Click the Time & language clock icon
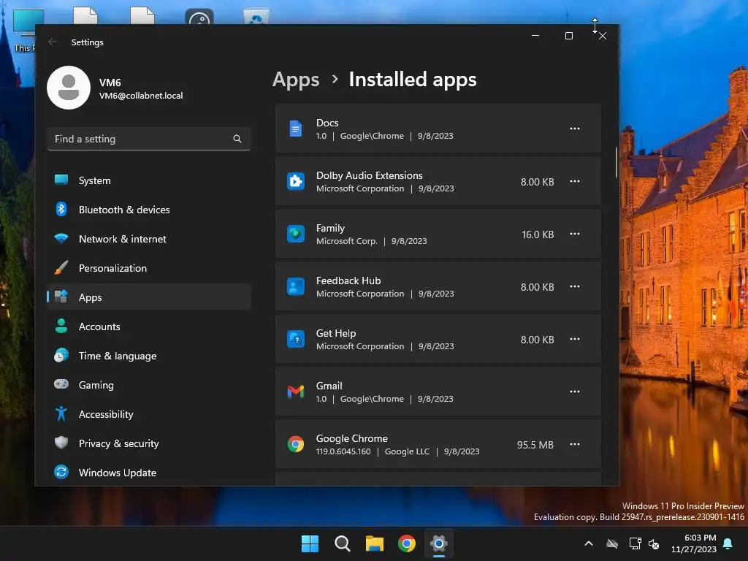The height and width of the screenshot is (561, 748). pos(61,356)
